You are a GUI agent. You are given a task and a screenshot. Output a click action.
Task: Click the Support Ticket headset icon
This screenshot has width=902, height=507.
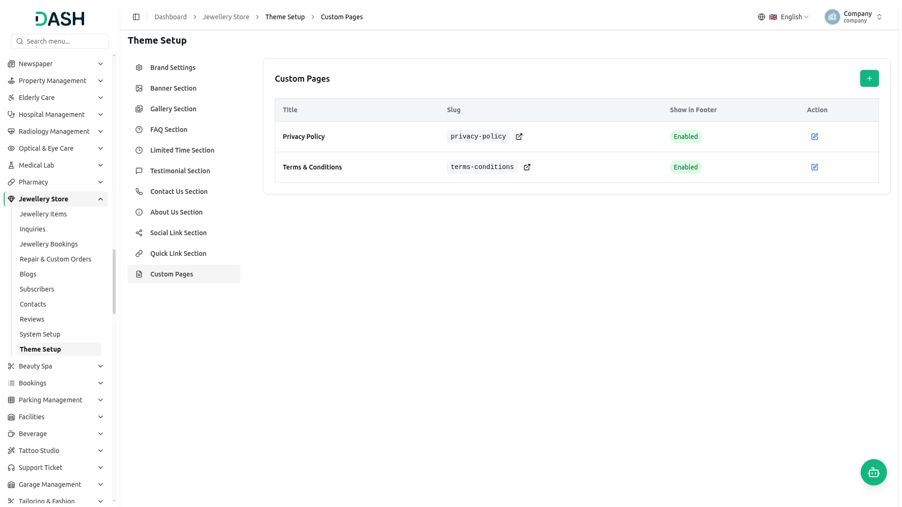click(11, 468)
